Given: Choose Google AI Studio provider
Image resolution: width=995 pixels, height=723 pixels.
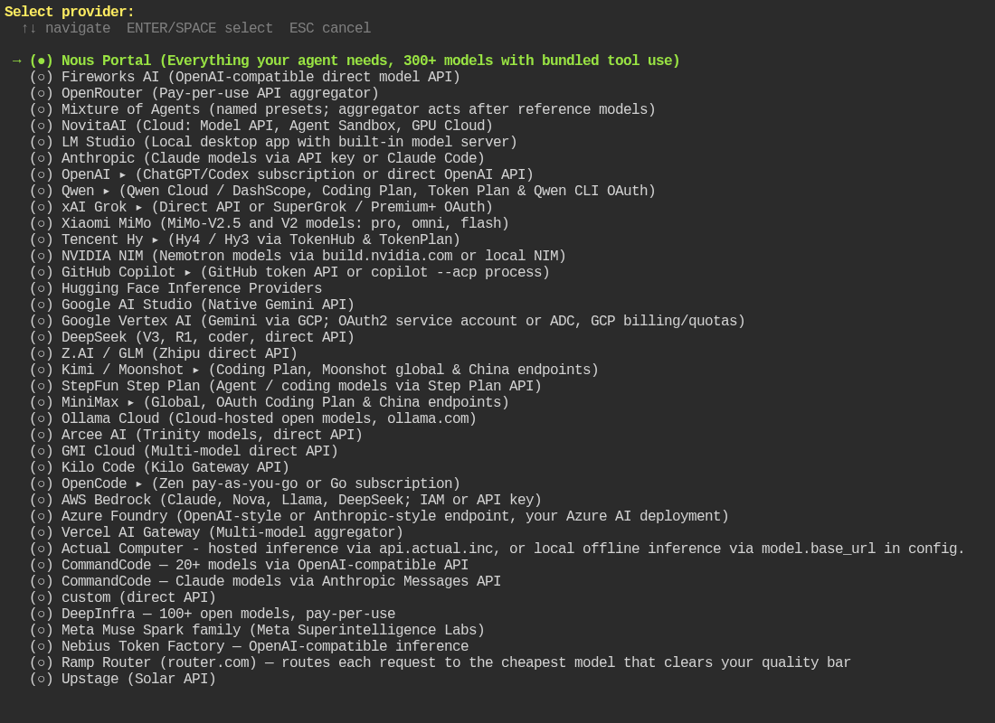Looking at the screenshot, I should point(192,305).
